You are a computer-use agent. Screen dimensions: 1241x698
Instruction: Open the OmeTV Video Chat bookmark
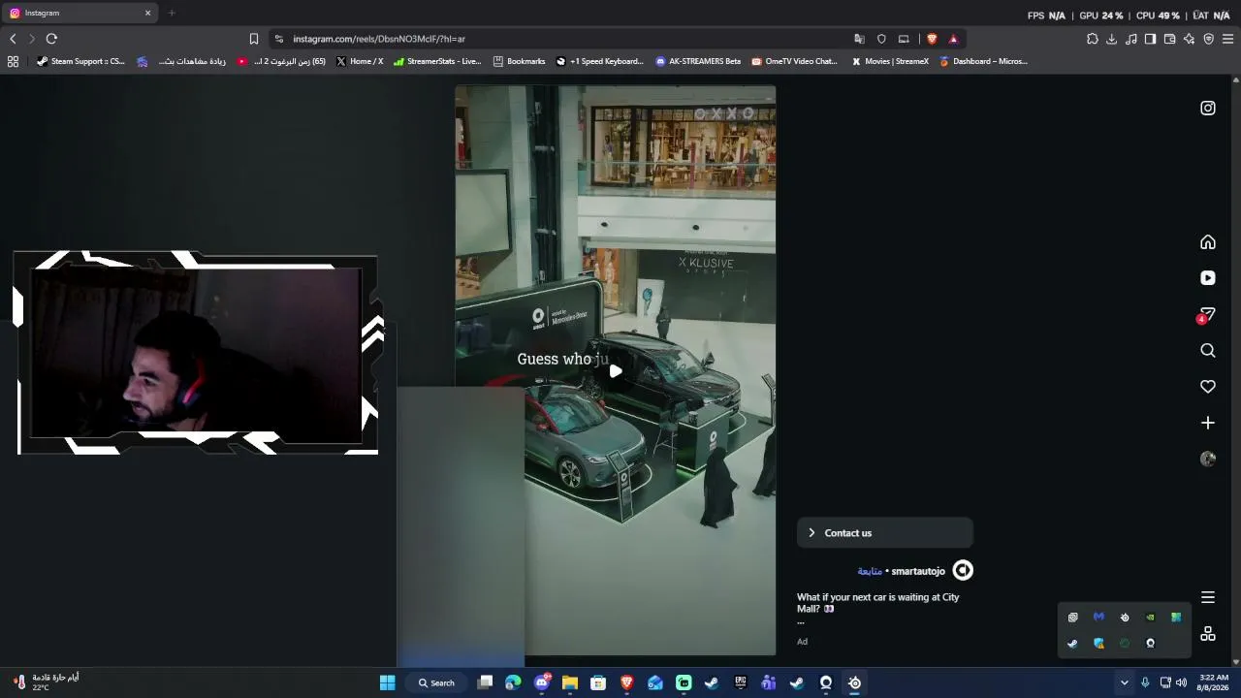coord(795,61)
